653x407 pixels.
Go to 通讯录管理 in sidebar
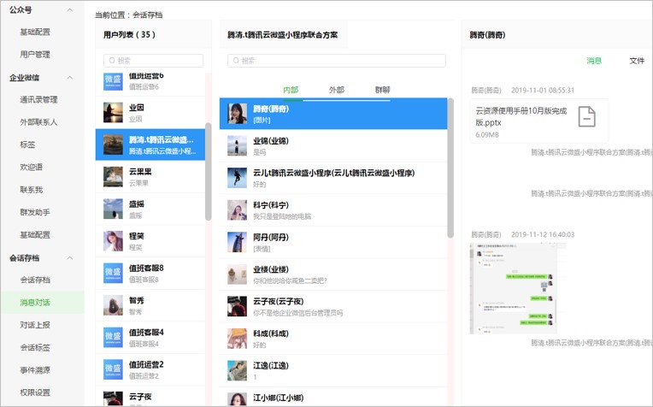click(x=39, y=99)
